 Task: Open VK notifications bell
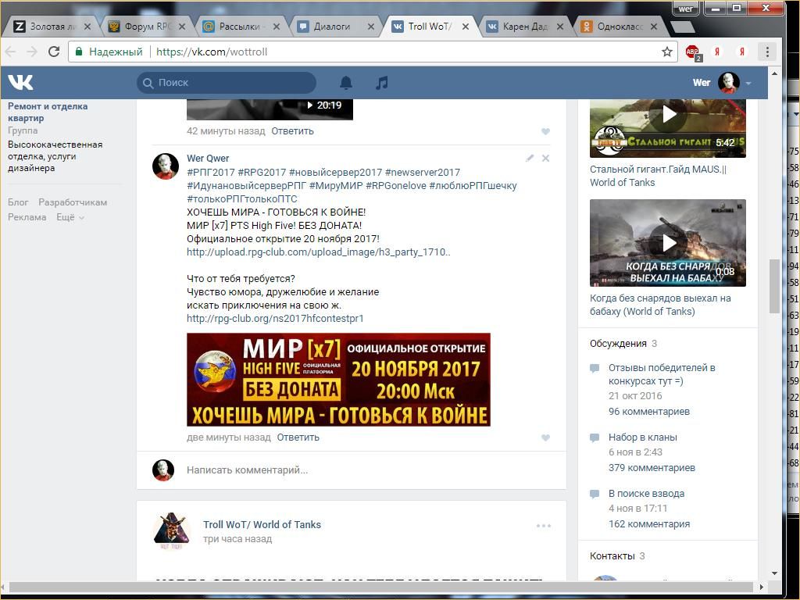346,83
